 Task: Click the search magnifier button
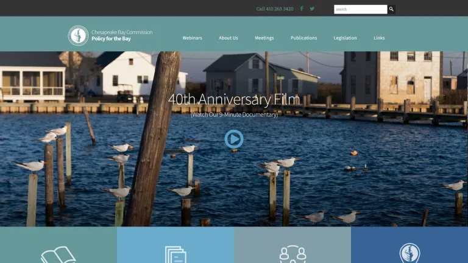(x=391, y=9)
